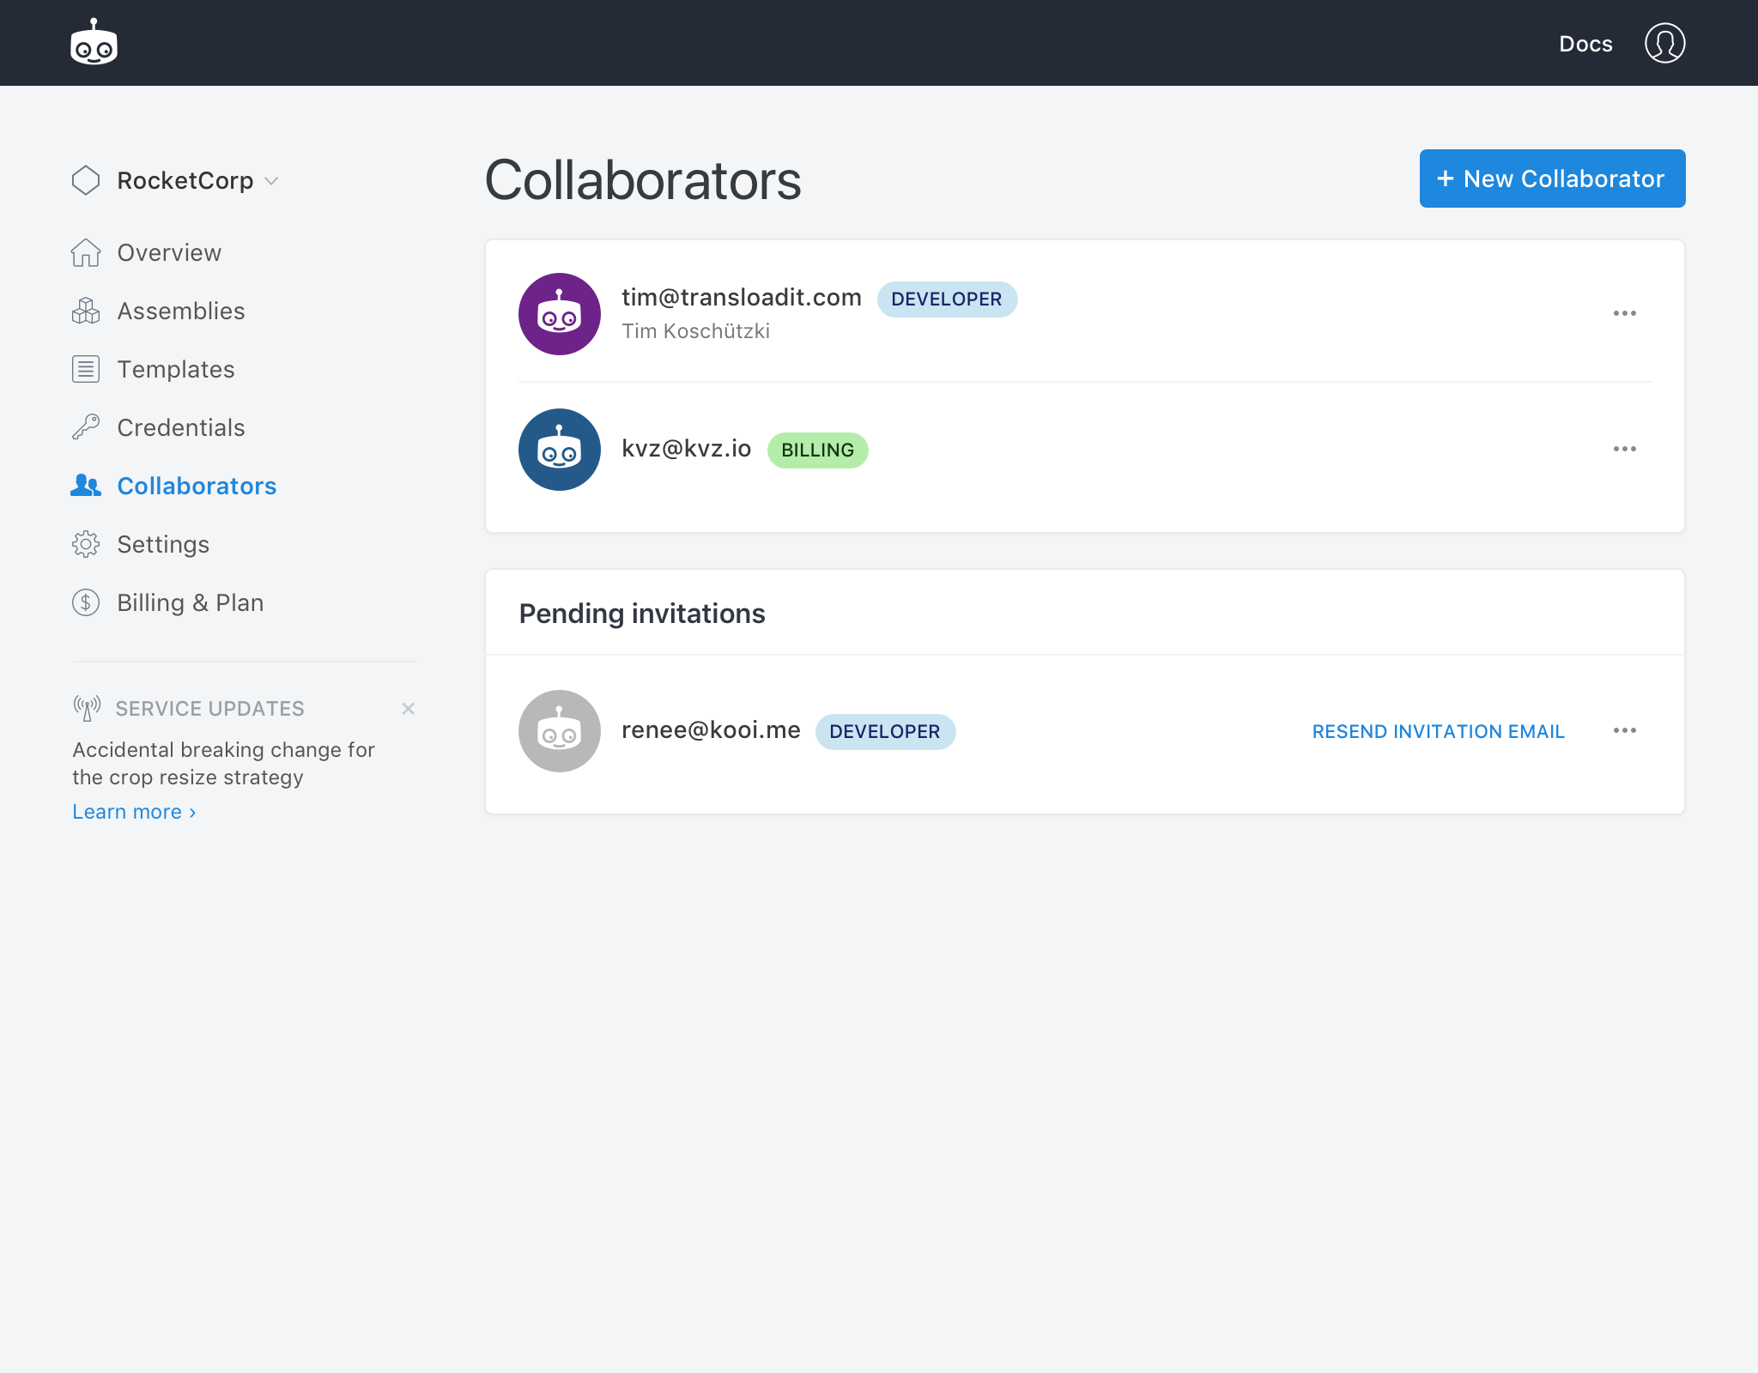Viewport: 1758px width, 1373px height.
Task: Open options menu for tim@transloadit.com
Action: coord(1624,313)
